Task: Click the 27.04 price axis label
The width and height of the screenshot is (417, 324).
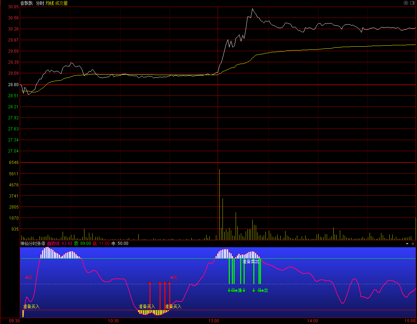Action: point(13,151)
